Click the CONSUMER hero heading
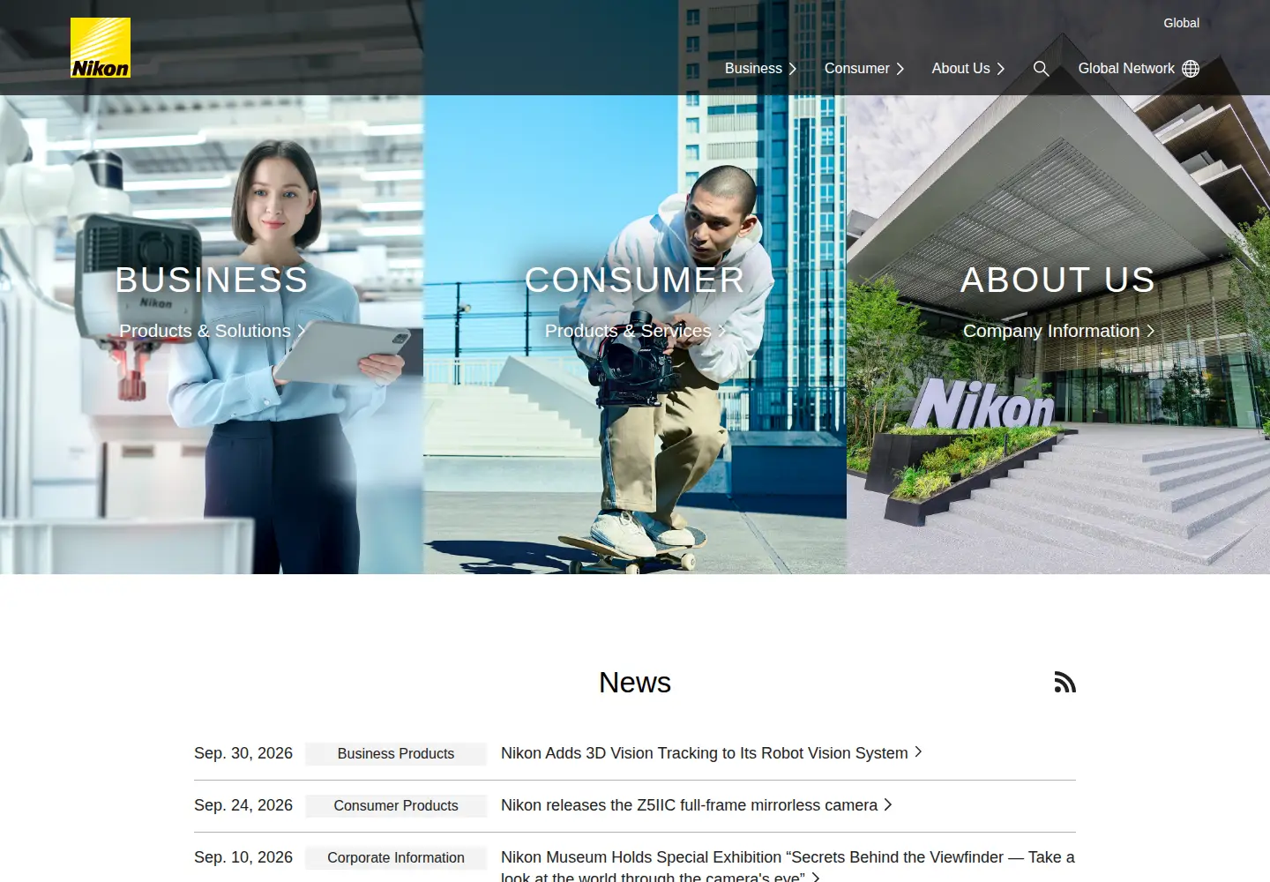The width and height of the screenshot is (1270, 882). coord(635,280)
